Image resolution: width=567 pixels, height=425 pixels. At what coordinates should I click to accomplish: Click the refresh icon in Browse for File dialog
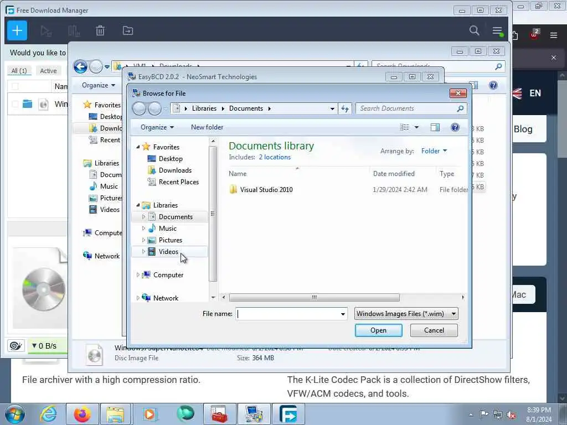345,108
